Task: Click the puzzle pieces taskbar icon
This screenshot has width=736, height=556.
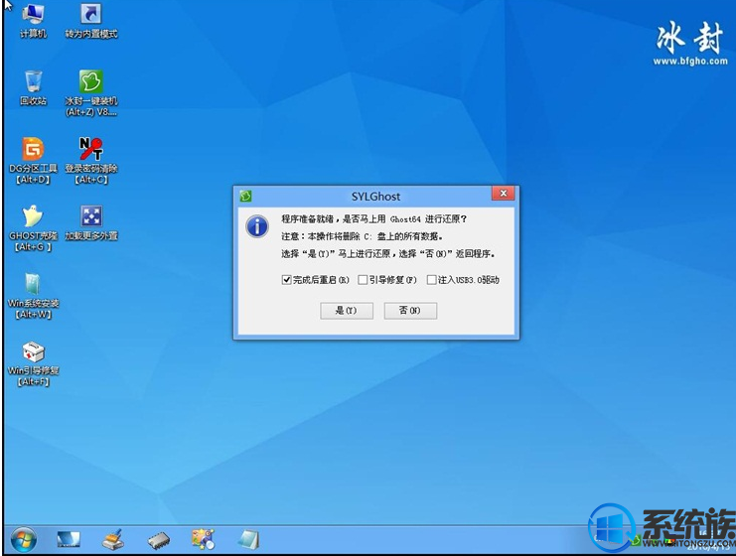Action: pyautogui.click(x=204, y=539)
